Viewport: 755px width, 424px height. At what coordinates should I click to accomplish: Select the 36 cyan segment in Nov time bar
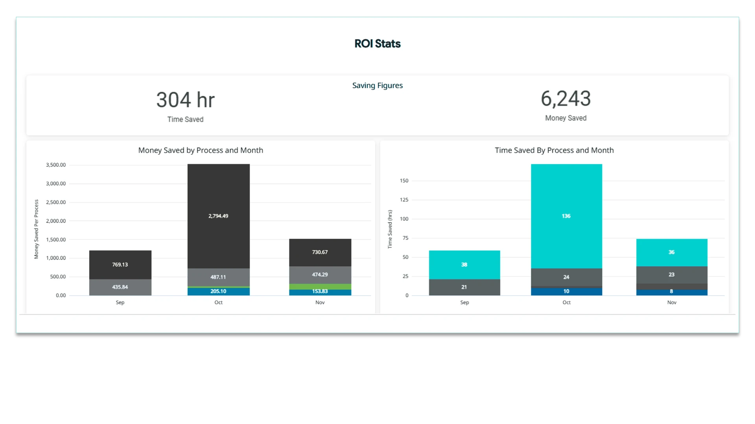[x=672, y=253]
